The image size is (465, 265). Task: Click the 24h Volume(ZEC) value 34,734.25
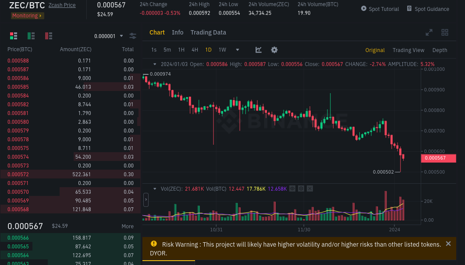coord(260,13)
